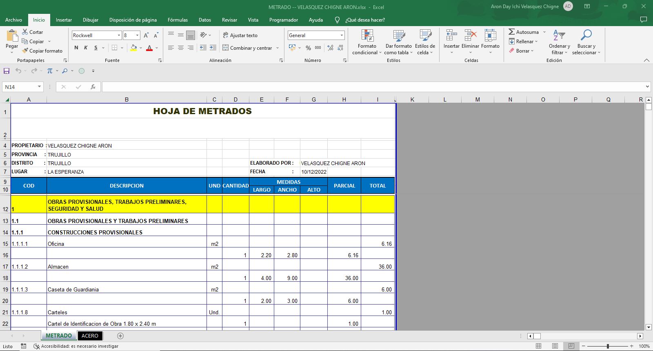Toggle bold N formatting
The height and width of the screenshot is (351, 653).
(76, 48)
